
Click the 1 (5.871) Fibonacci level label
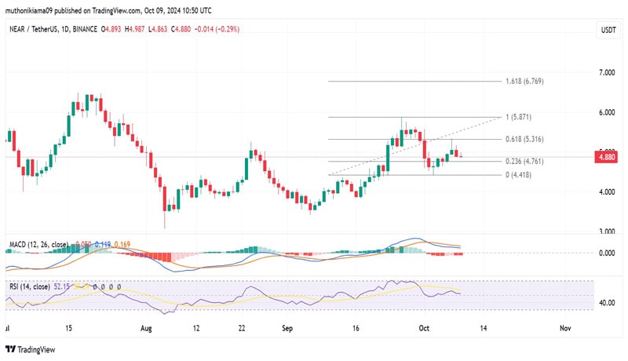518,117
